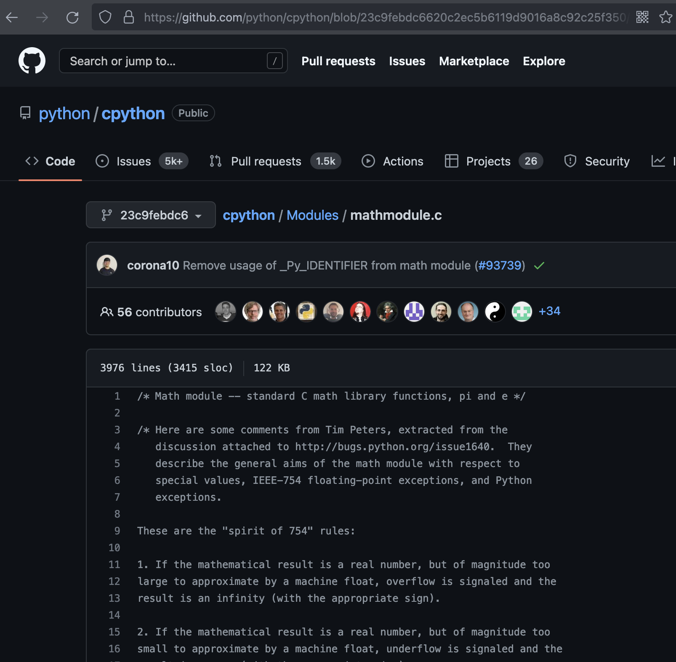Click the Modules breadcrumb link

(312, 215)
